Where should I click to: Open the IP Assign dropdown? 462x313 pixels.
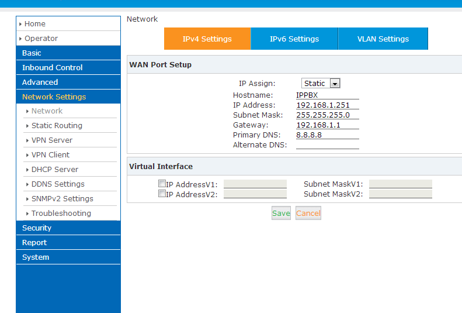point(321,84)
